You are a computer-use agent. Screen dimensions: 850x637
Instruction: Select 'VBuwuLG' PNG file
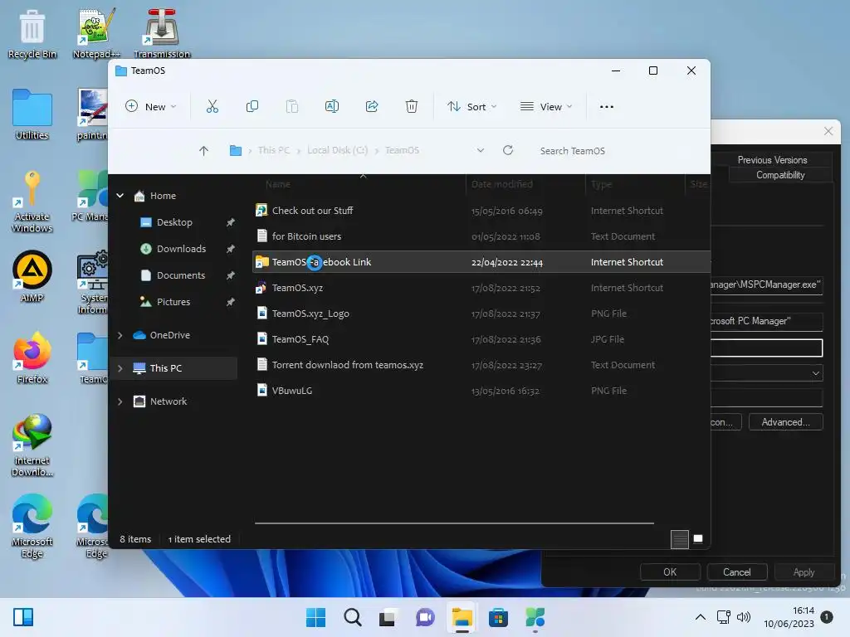292,391
